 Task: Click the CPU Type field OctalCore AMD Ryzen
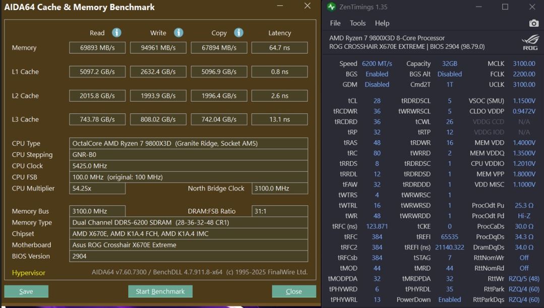click(x=189, y=143)
